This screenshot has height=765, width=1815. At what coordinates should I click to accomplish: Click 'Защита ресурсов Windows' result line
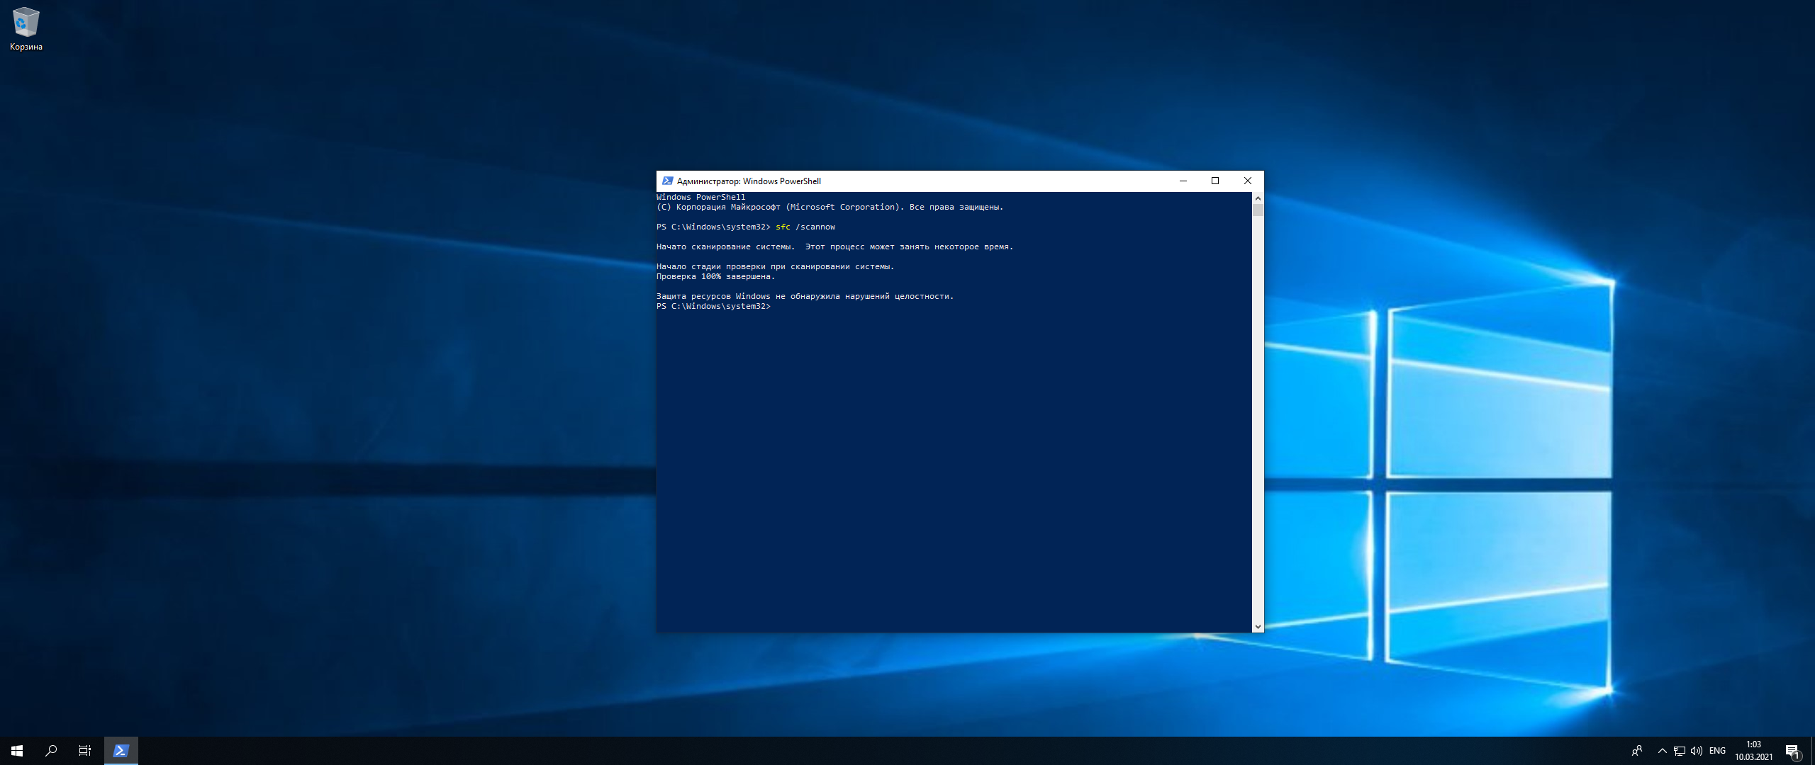(x=805, y=297)
